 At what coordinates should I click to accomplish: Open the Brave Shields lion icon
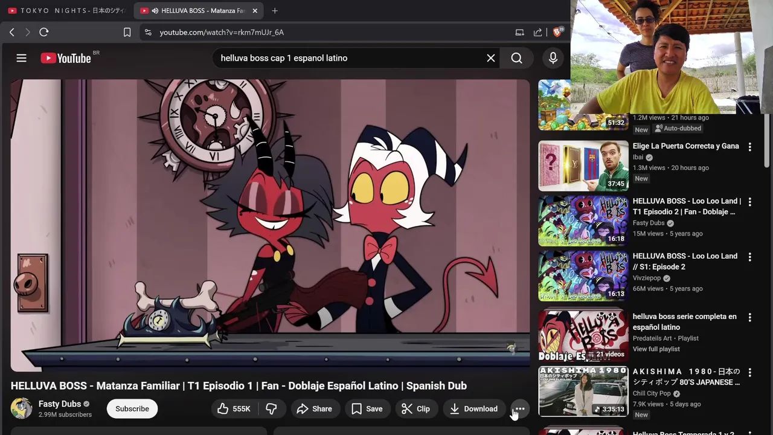[x=557, y=31]
